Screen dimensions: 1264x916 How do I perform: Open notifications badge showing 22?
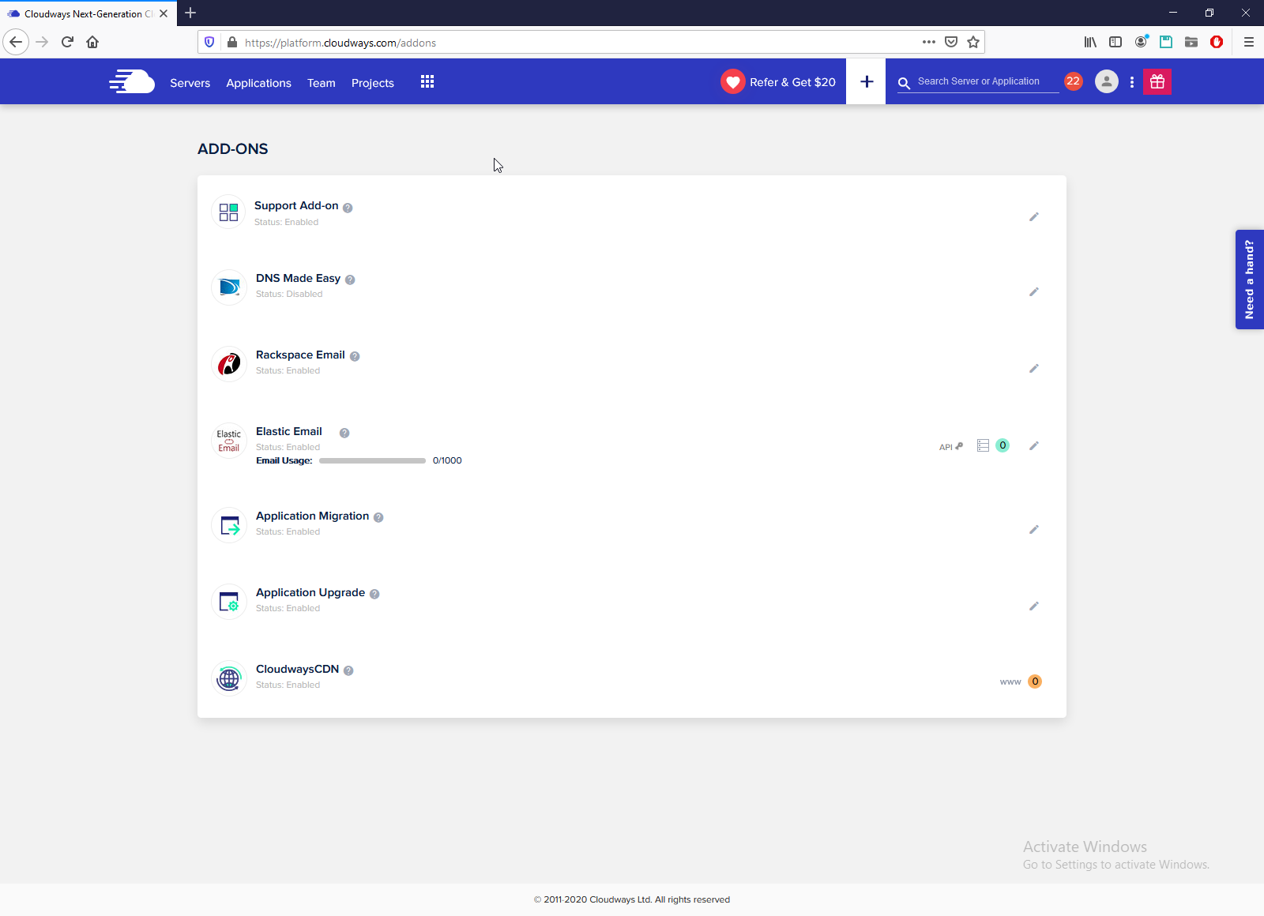point(1073,81)
